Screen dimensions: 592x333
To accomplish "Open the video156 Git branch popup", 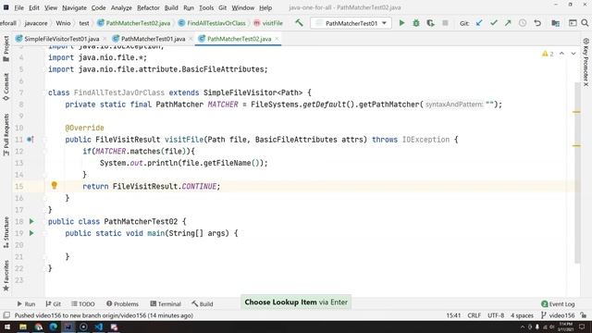I will [559, 315].
